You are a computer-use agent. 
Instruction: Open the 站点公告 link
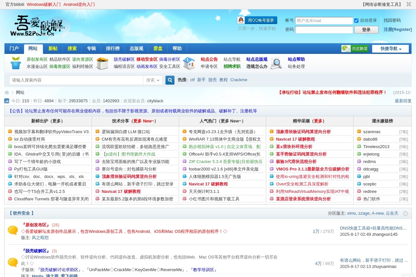click(x=209, y=59)
